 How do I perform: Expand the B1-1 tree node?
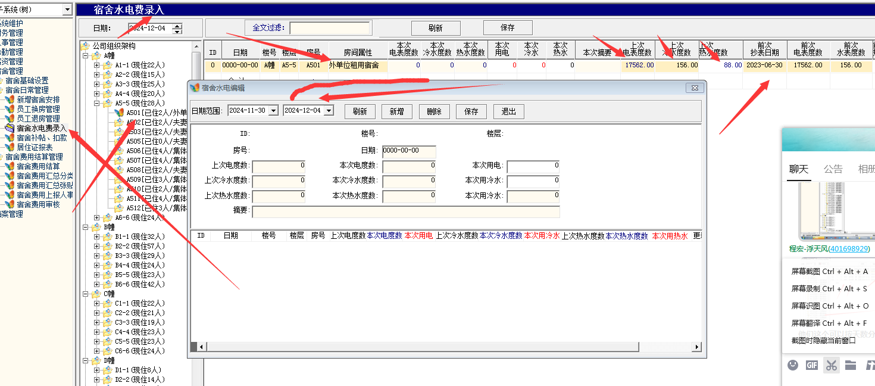tap(97, 236)
